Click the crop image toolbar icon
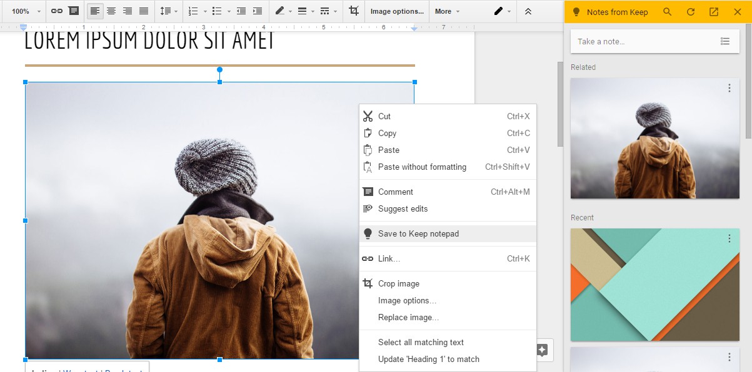The width and height of the screenshot is (752, 372). coord(354,11)
